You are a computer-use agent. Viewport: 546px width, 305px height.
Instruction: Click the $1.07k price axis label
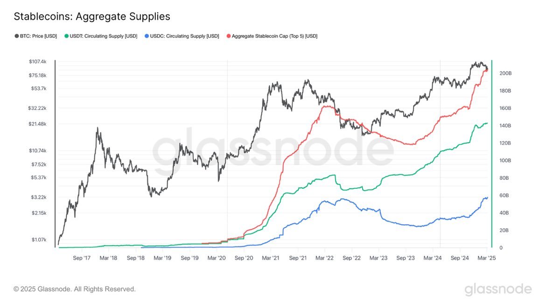[x=39, y=240]
